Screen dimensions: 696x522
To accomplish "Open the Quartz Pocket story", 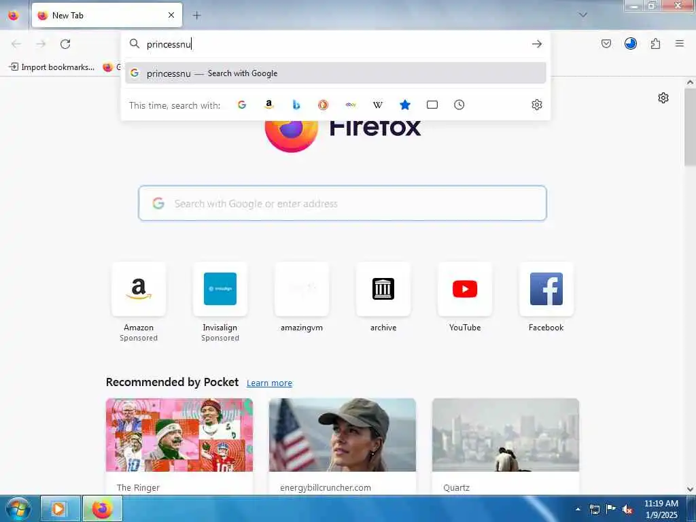I will coord(506,446).
